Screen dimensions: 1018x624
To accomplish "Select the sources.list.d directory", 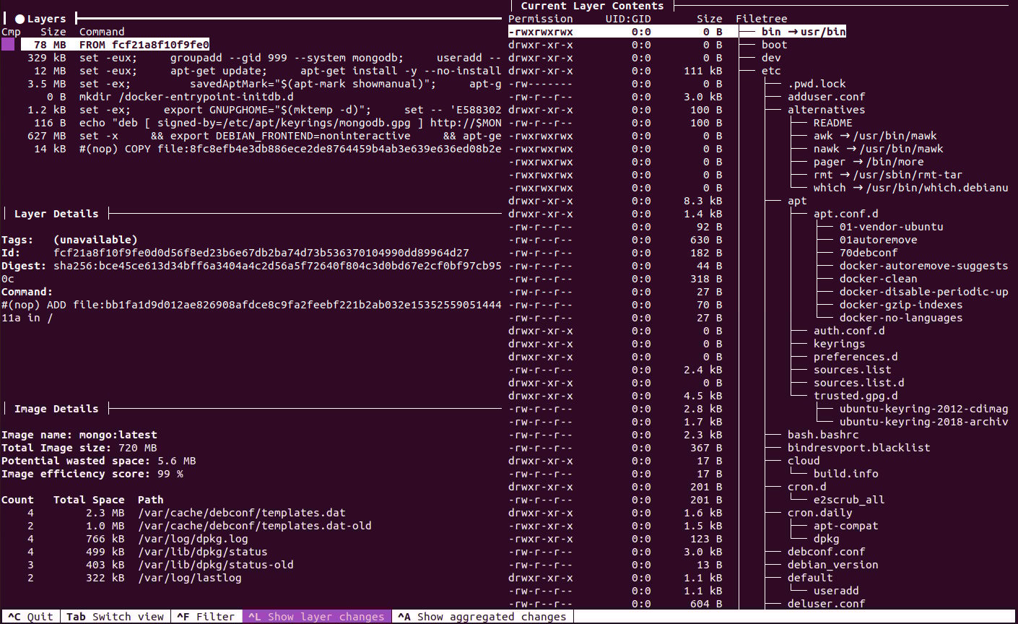I will (x=858, y=383).
